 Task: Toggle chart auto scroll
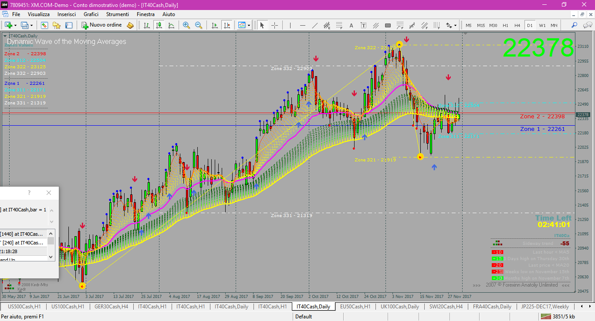point(214,25)
